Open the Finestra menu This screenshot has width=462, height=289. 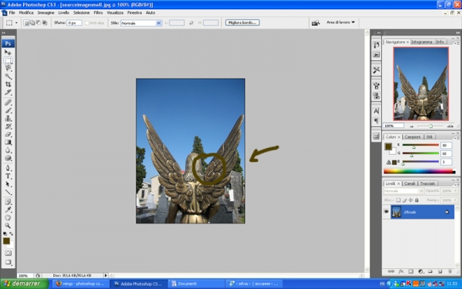[134, 12]
